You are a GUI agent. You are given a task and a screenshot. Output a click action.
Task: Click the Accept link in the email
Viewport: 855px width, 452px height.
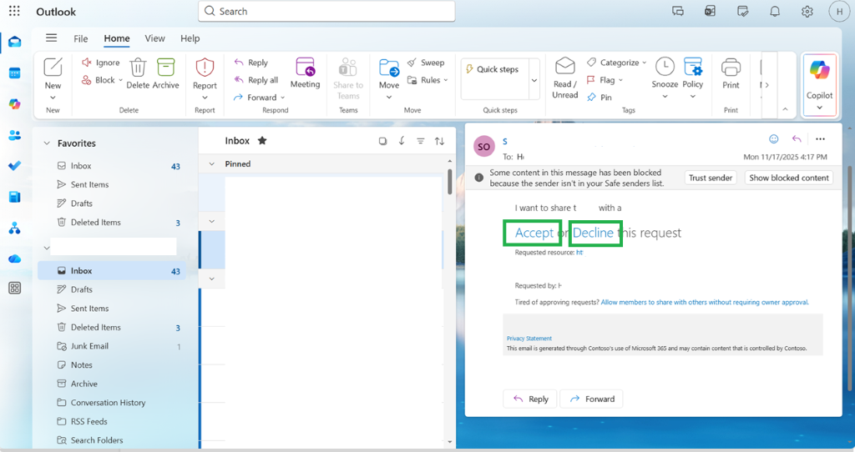[x=534, y=233]
